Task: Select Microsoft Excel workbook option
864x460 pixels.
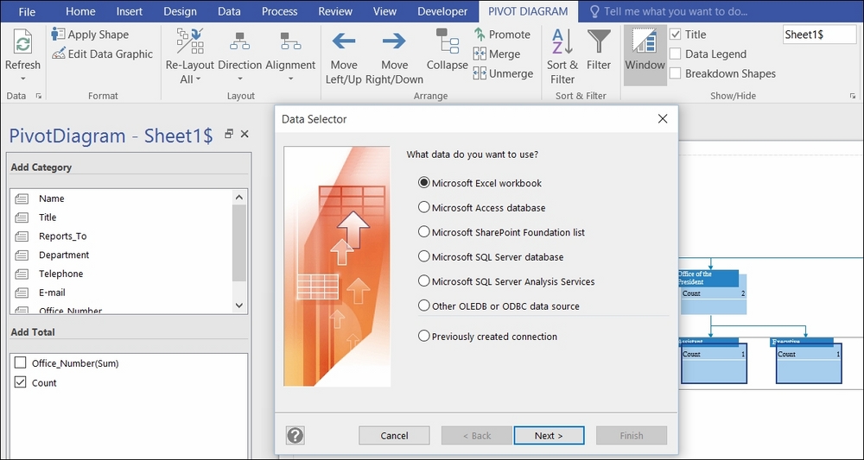Action: click(x=423, y=183)
